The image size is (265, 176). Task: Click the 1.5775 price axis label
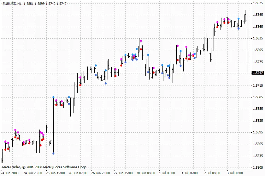[258, 62]
